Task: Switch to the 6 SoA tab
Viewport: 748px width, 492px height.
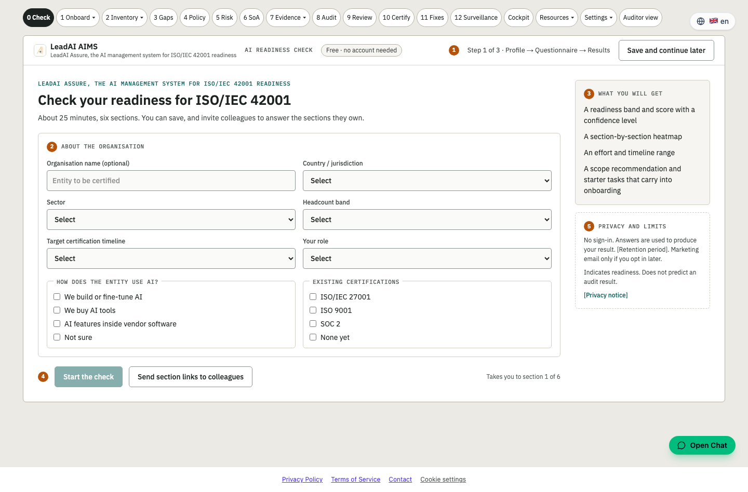Action: 251,18
